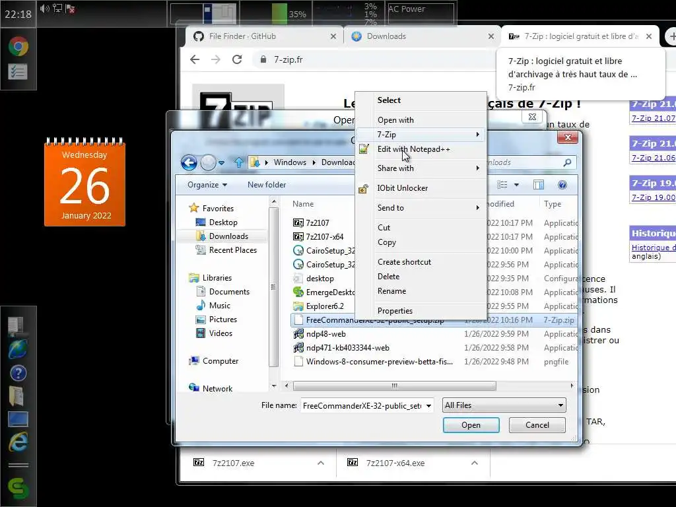Screen dimensions: 676x507
Task: Expand the Send to submenu
Action: (x=421, y=208)
